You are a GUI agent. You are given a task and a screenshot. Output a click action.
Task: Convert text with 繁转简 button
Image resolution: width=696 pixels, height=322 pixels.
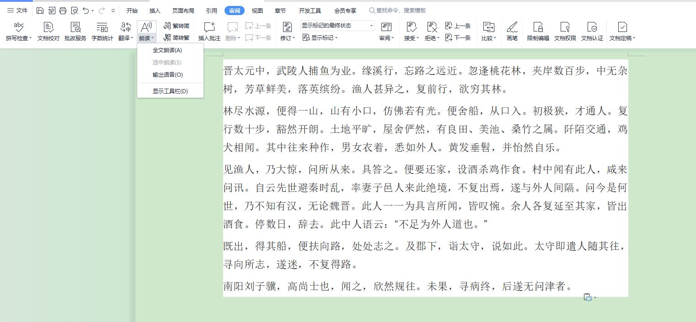tap(177, 26)
